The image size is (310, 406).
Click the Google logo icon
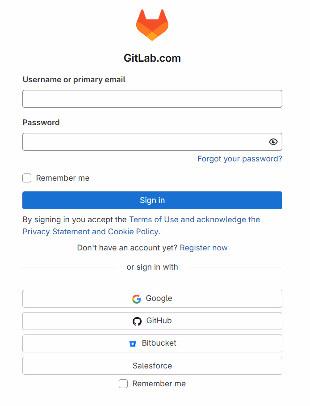(137, 299)
